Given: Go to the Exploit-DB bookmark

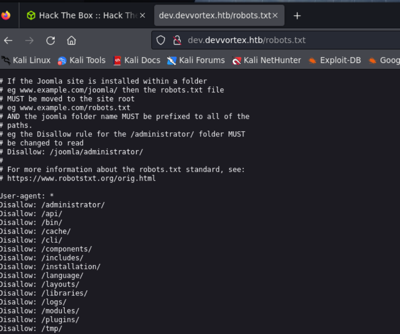Looking at the screenshot, I should (334, 60).
